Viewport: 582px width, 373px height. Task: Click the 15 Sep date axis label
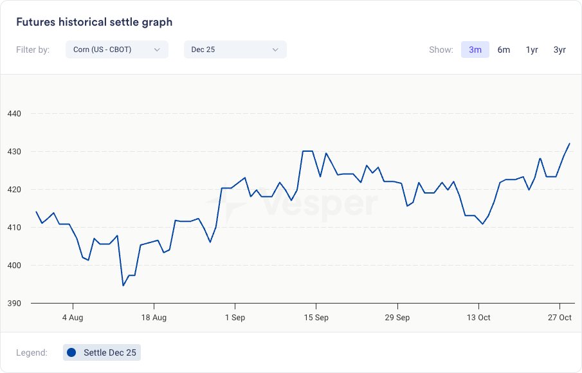coord(316,318)
